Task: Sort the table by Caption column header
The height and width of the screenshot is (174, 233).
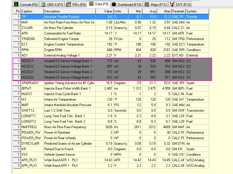Action: coord(32,11)
